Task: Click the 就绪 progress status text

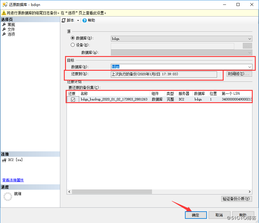Action: [18, 194]
